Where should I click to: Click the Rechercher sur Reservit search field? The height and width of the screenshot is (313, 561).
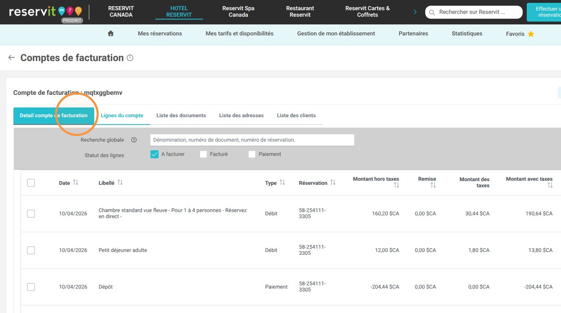[x=474, y=12]
